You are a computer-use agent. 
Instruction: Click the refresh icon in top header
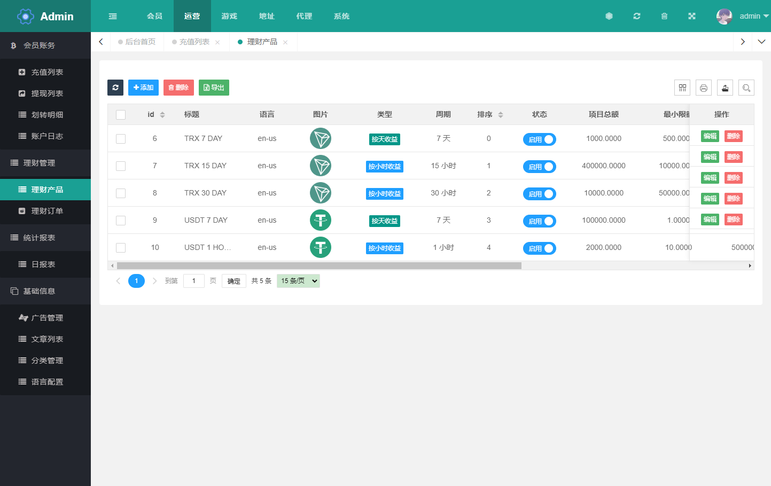pos(637,16)
